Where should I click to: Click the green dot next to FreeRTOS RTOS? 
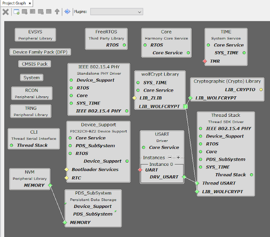coord(124,45)
